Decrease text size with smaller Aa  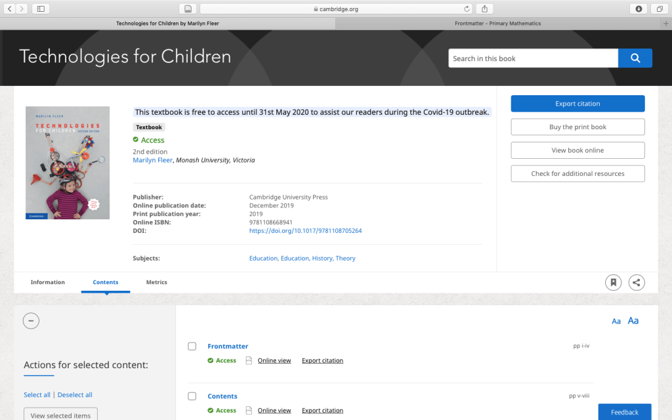616,322
